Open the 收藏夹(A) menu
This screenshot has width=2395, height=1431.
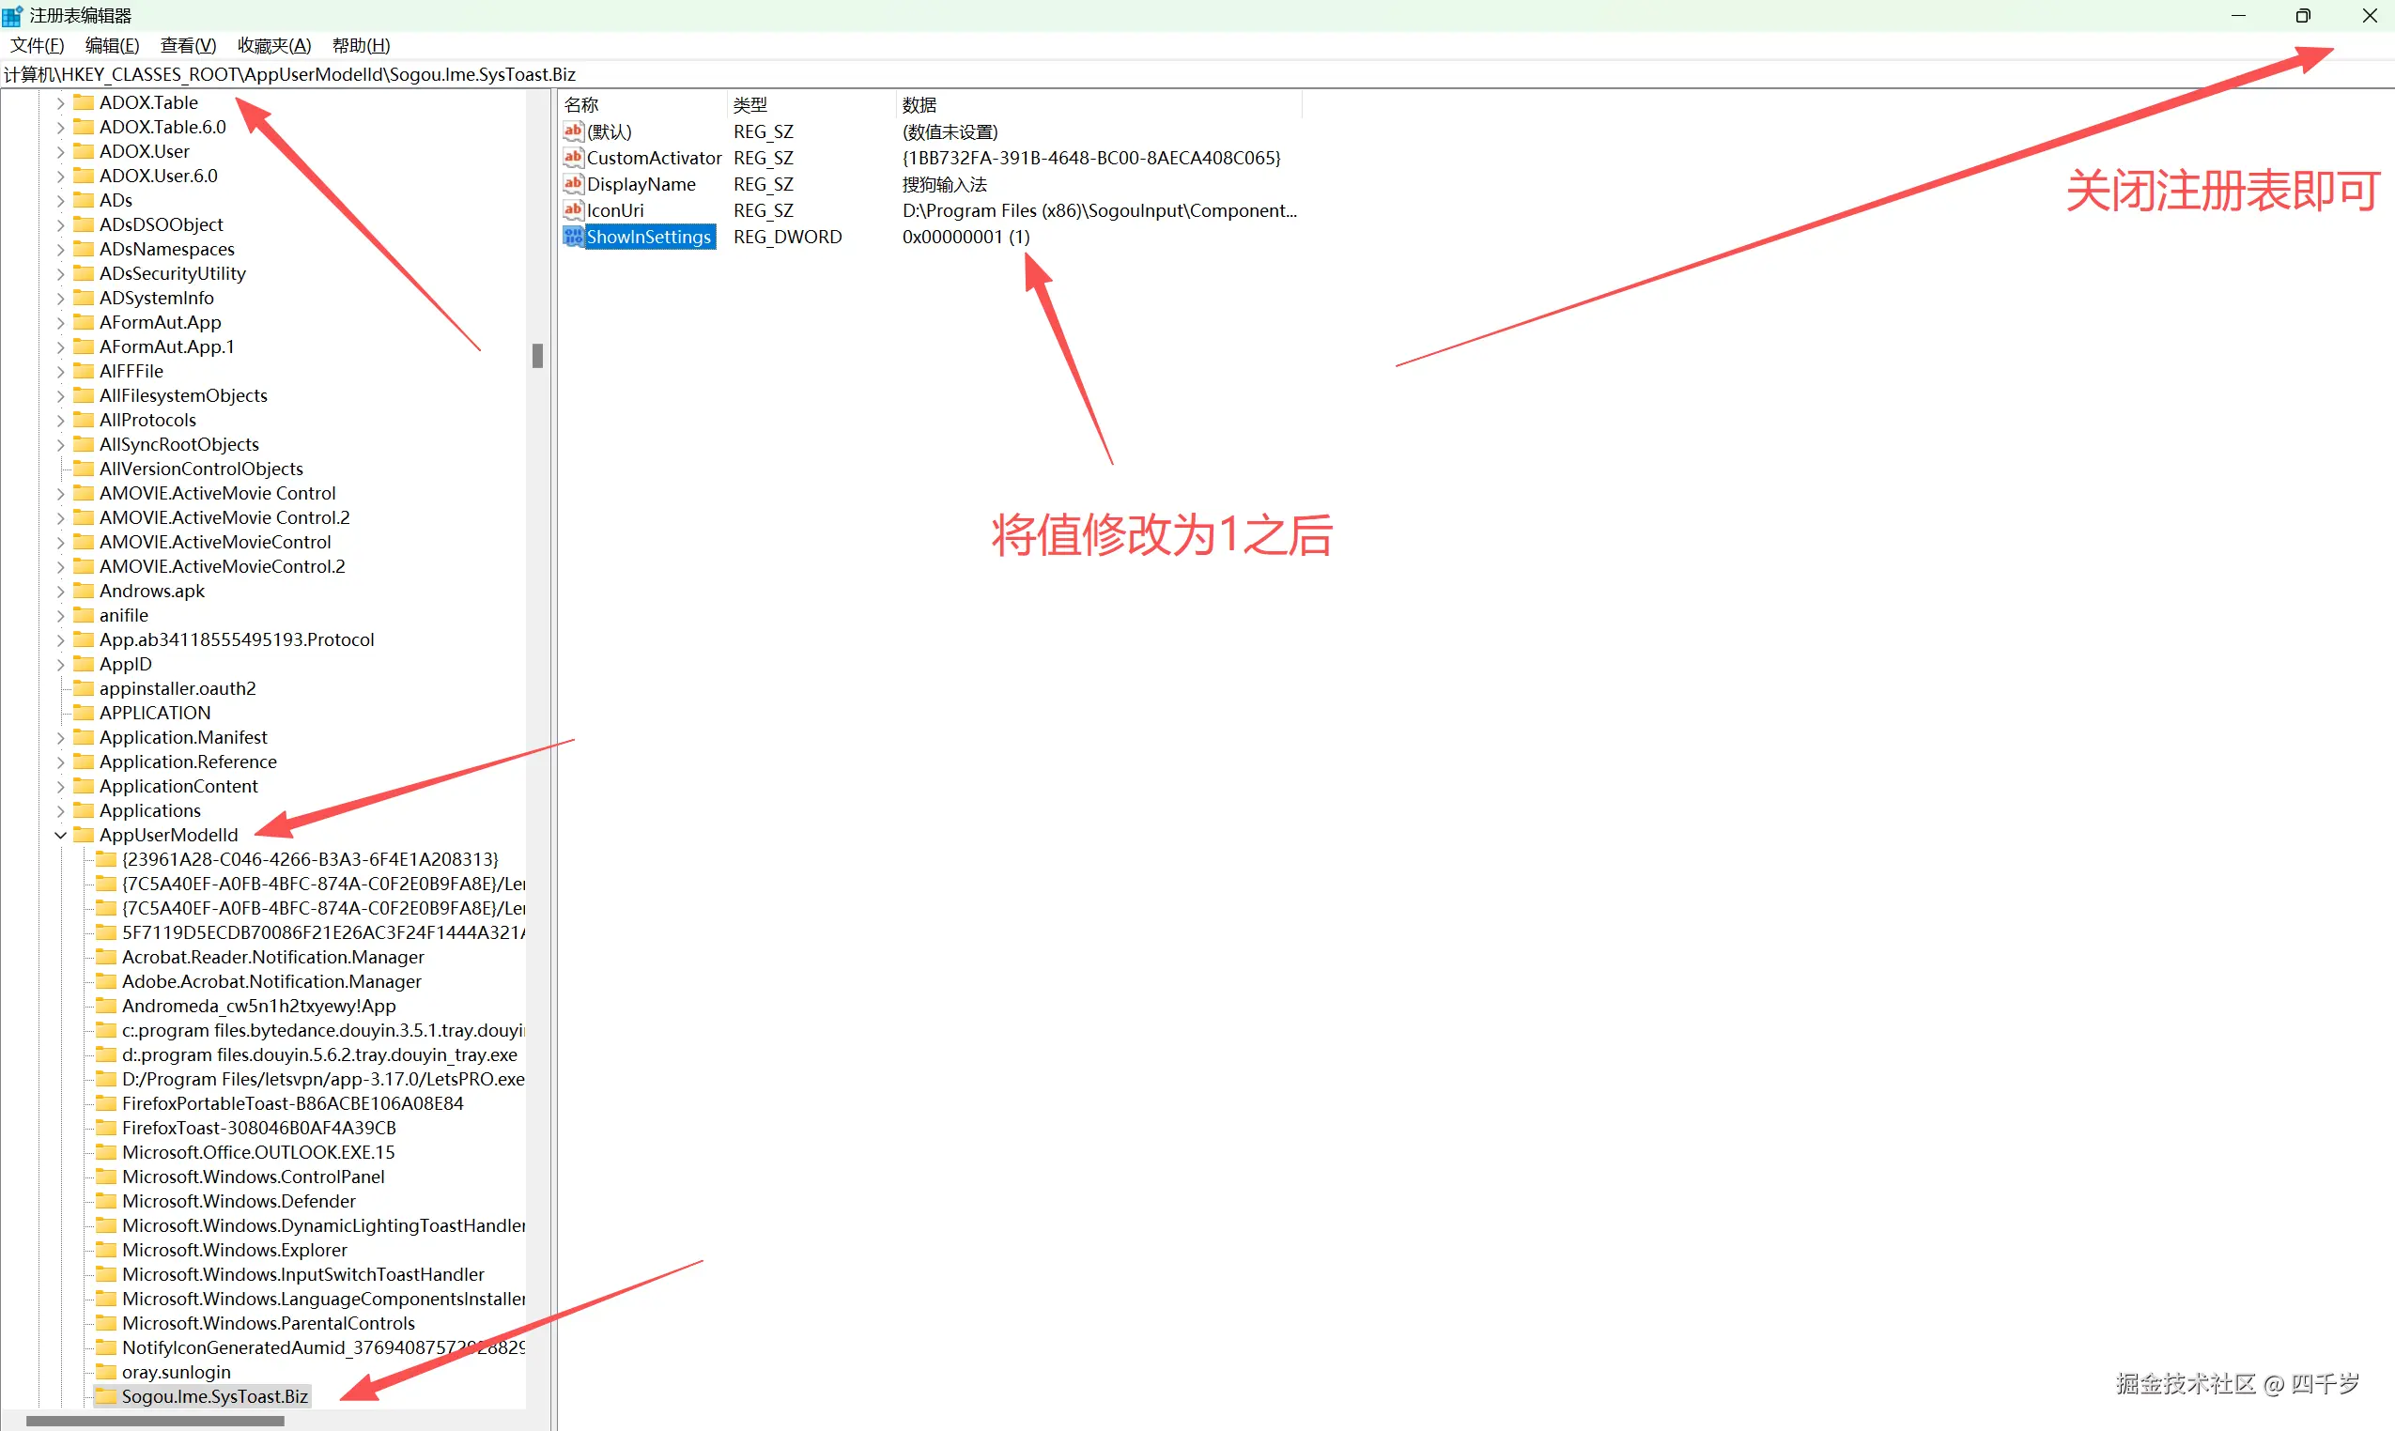[x=274, y=45]
